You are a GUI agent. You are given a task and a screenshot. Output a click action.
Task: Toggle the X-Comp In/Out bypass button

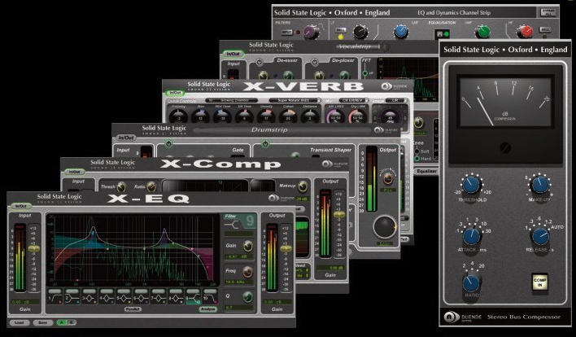[75, 172]
